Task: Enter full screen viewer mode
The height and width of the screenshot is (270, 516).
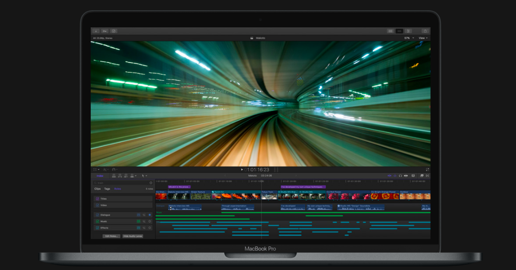Action: [x=427, y=170]
